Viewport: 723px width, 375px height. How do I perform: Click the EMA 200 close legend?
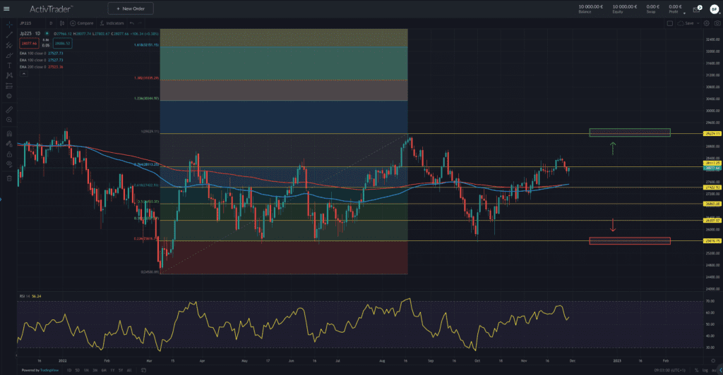click(x=41, y=67)
